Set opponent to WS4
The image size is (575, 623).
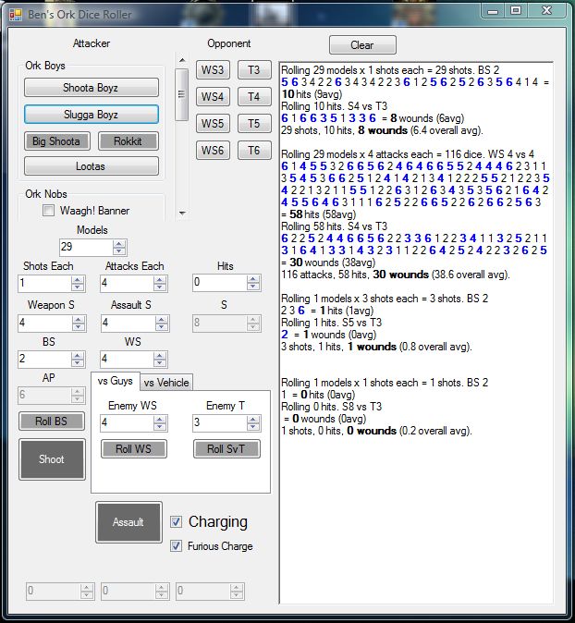point(213,96)
